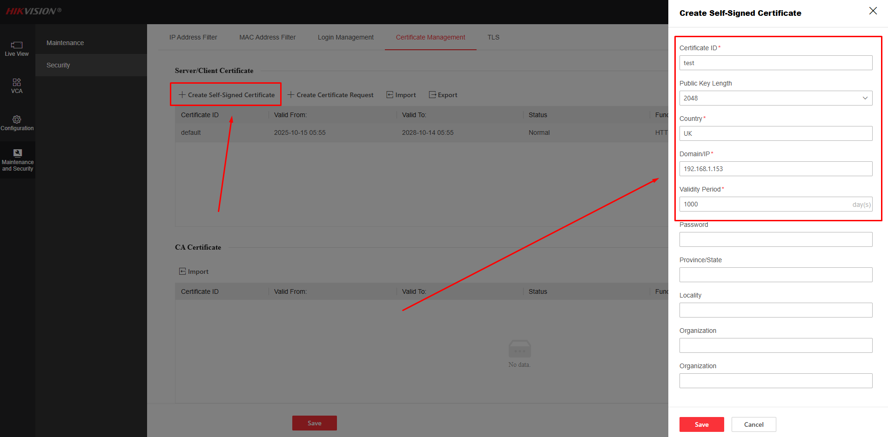Go to the Login Management tab

click(x=345, y=37)
